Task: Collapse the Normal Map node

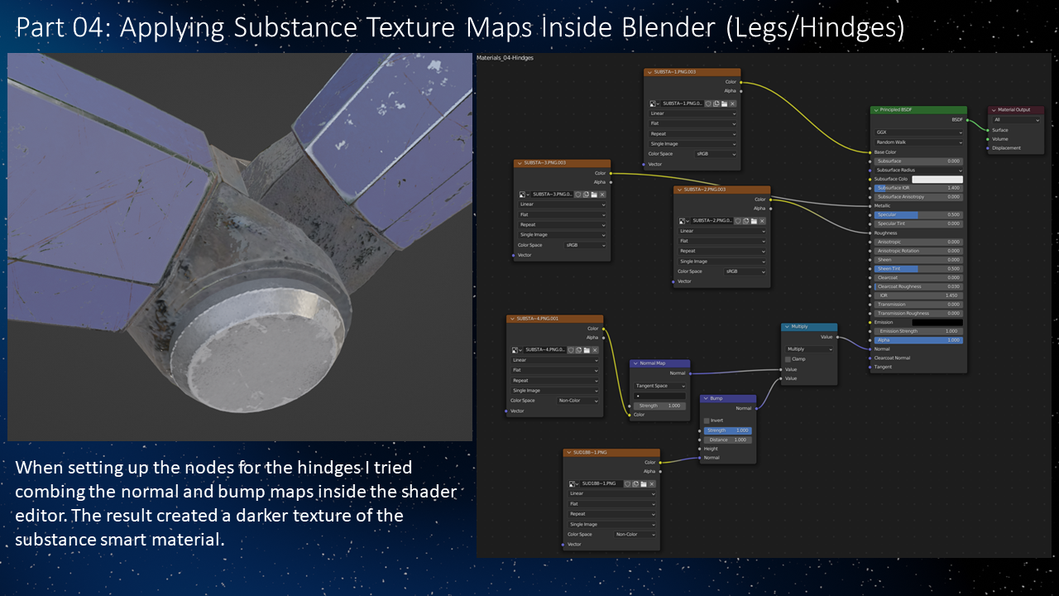Action: pyautogui.click(x=635, y=363)
